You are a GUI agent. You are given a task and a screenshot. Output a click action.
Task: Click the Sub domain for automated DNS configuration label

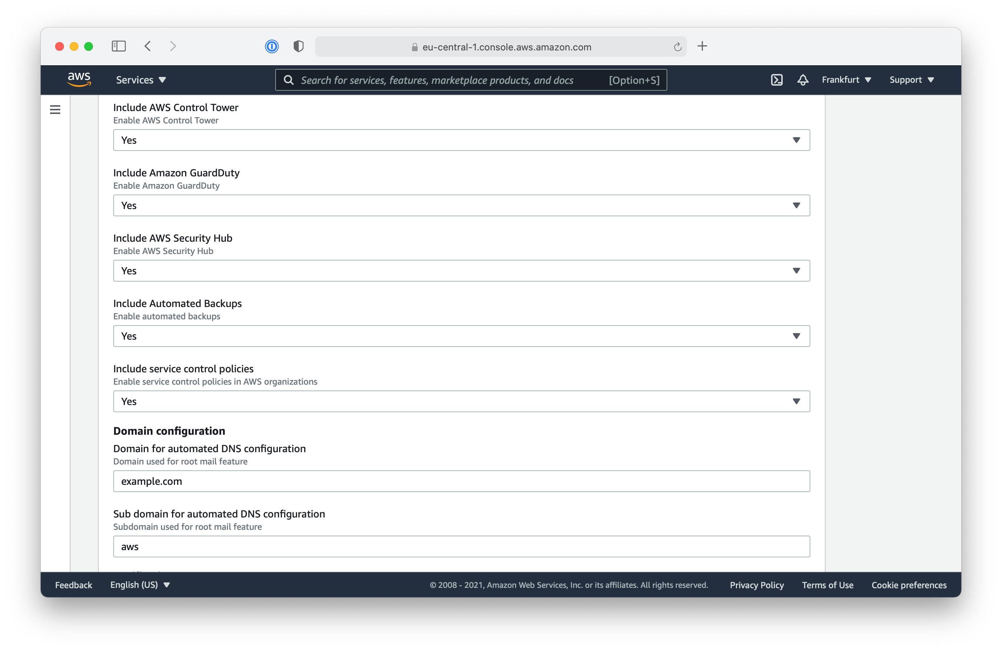click(x=219, y=514)
